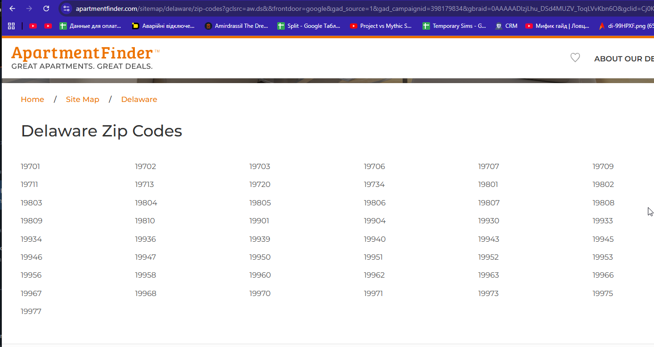Image resolution: width=654 pixels, height=347 pixels.
Task: Open zip code 19801
Action: (488, 184)
